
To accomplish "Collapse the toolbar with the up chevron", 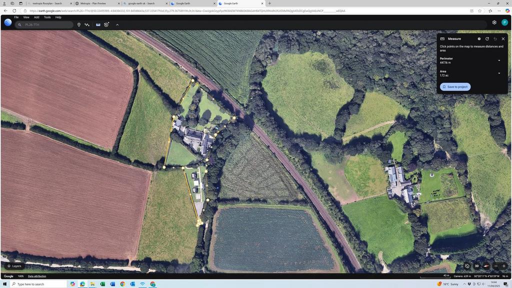I will click(x=117, y=25).
